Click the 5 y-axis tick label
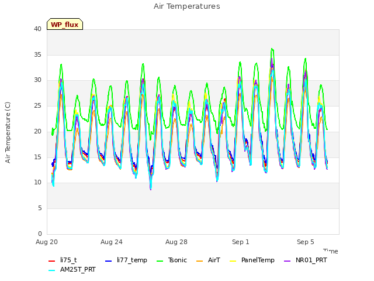Viewport: 374px width, 281px height. [x=40, y=208]
